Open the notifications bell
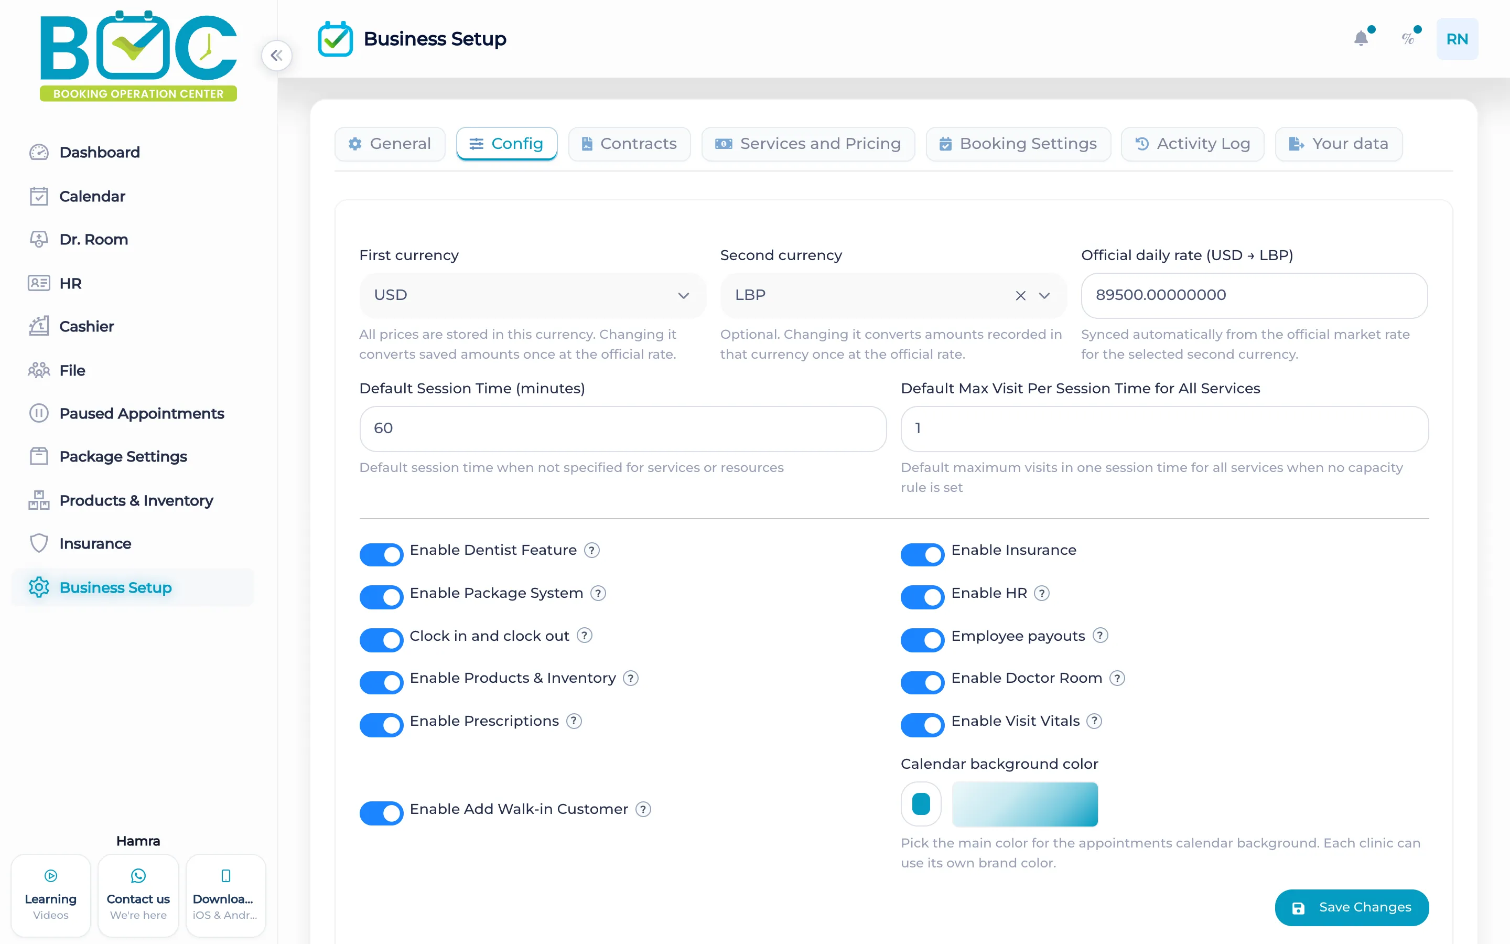The image size is (1510, 944). coord(1362,39)
